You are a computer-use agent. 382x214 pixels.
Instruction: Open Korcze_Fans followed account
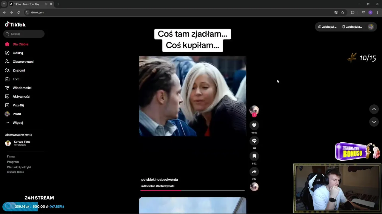[18, 143]
